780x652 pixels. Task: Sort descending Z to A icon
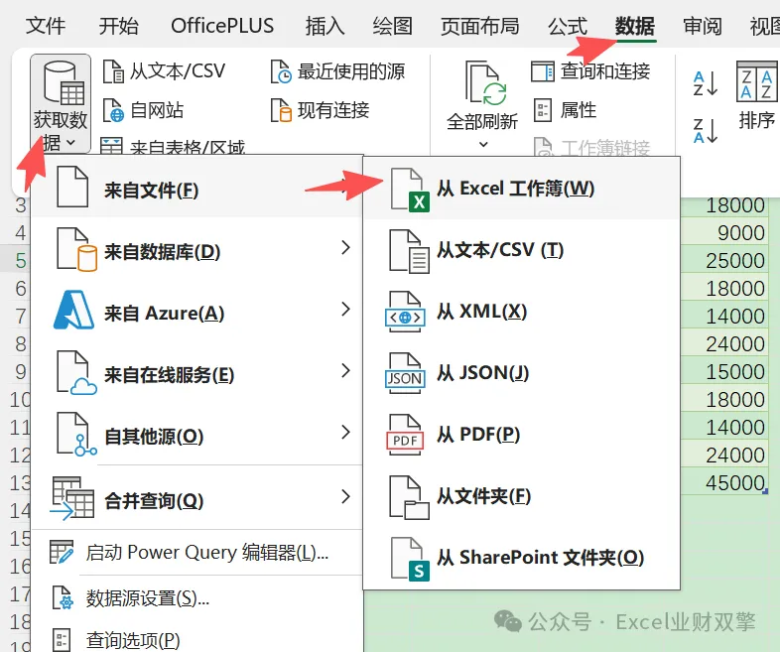coord(706,130)
